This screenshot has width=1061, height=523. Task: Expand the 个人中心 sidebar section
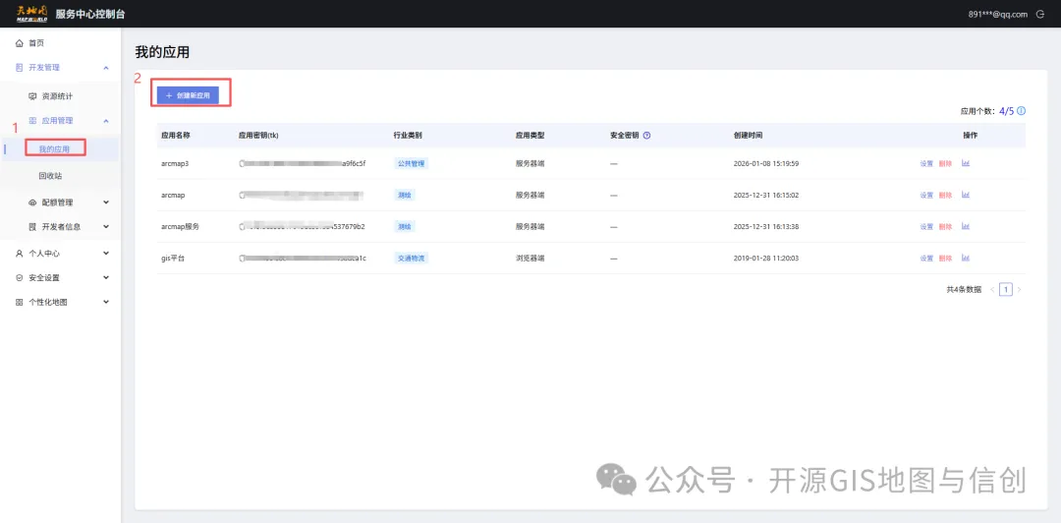pos(106,254)
